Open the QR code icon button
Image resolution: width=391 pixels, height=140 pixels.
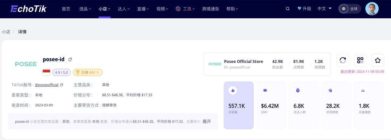[360, 60]
